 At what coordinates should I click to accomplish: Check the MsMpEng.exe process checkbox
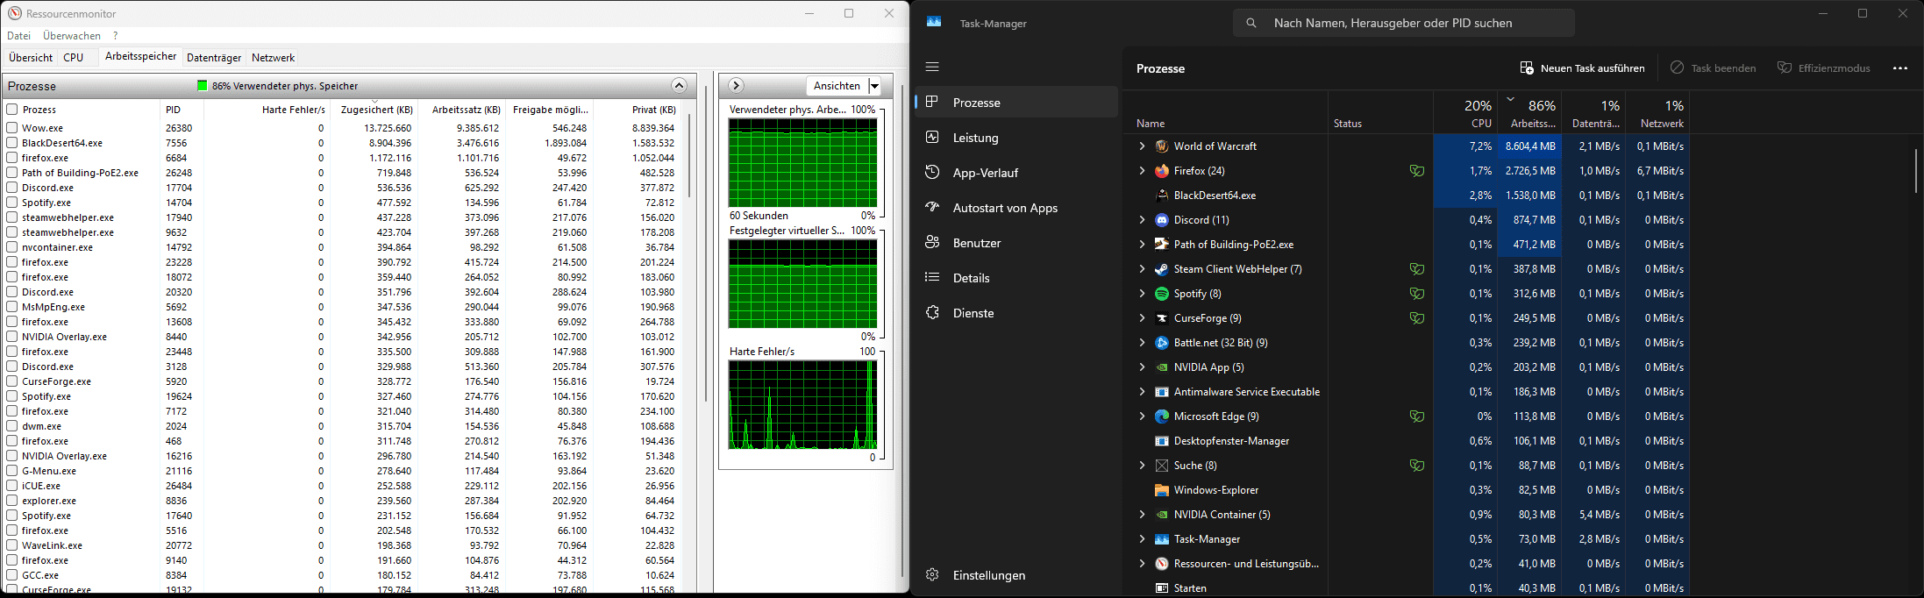click(12, 307)
